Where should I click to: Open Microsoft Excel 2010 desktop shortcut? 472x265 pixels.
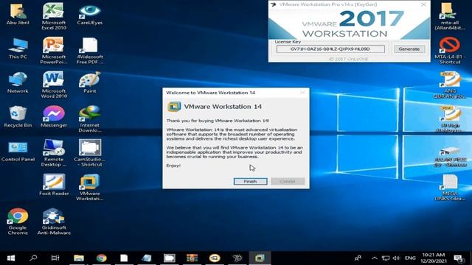pos(54,16)
